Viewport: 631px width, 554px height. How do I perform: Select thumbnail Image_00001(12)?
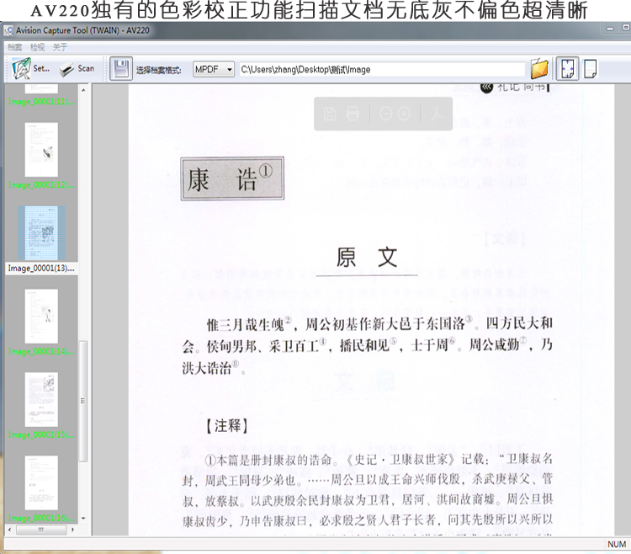point(41,150)
